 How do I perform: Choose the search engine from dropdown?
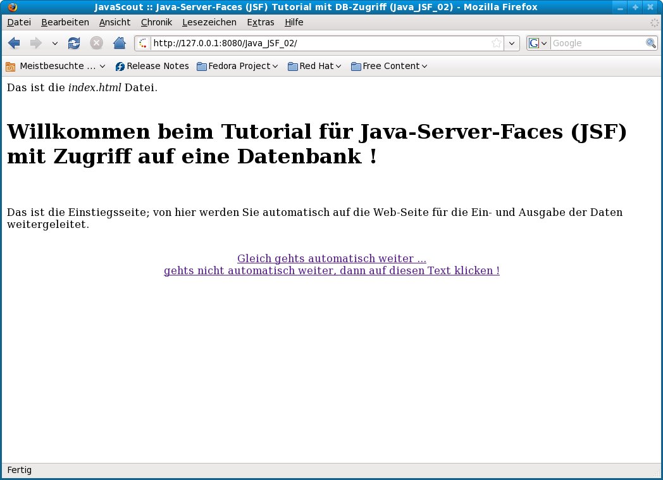coord(538,43)
